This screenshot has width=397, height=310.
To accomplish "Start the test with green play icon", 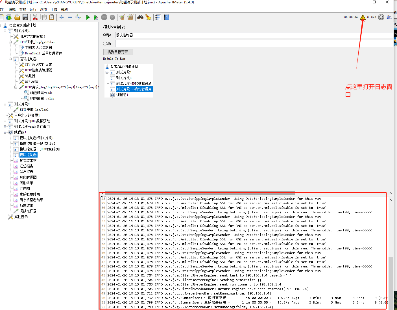I will (x=88, y=17).
